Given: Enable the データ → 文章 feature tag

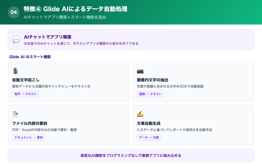Looking at the screenshot, I should pyautogui.click(x=149, y=137).
